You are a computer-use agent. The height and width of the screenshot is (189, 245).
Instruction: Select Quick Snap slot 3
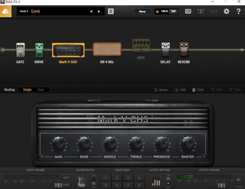128,178
